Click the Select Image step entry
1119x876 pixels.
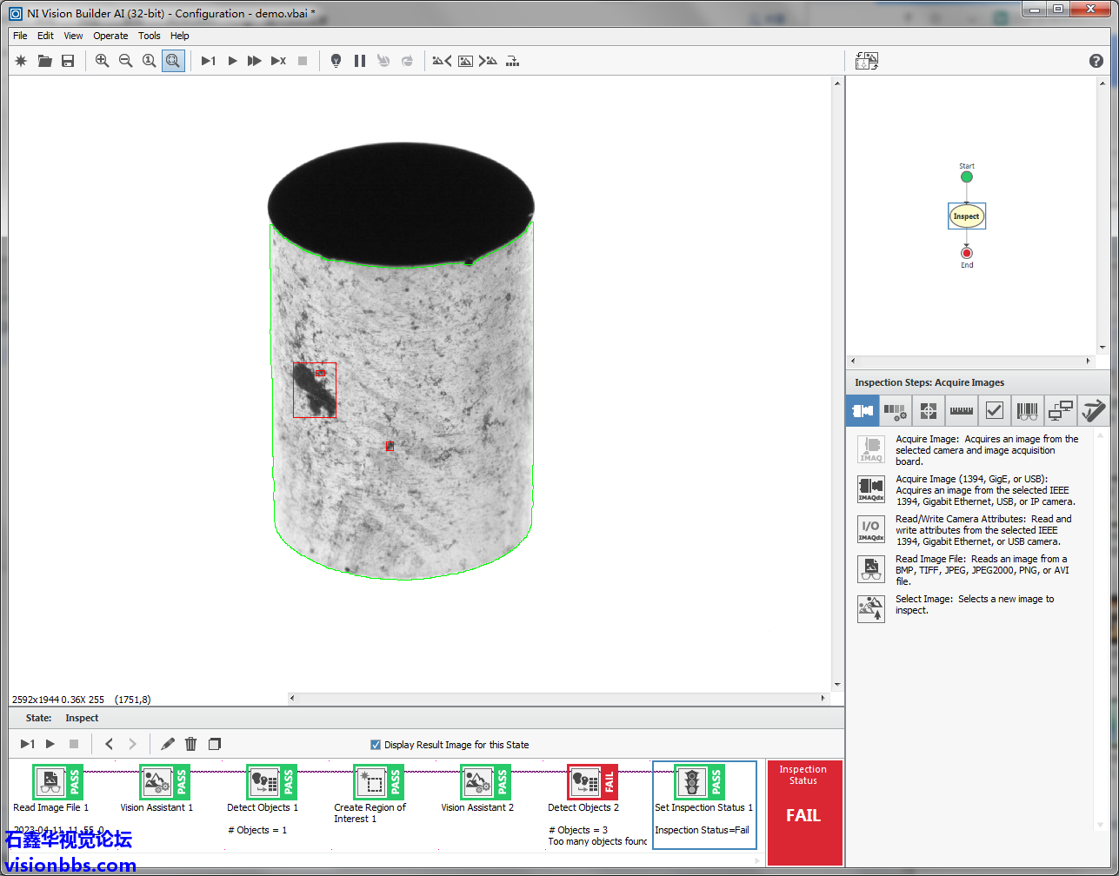pyautogui.click(x=870, y=607)
